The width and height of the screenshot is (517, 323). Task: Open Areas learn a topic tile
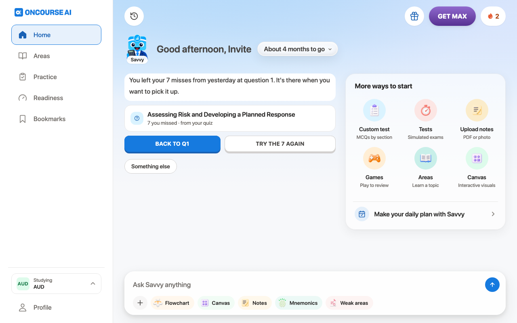pyautogui.click(x=426, y=168)
